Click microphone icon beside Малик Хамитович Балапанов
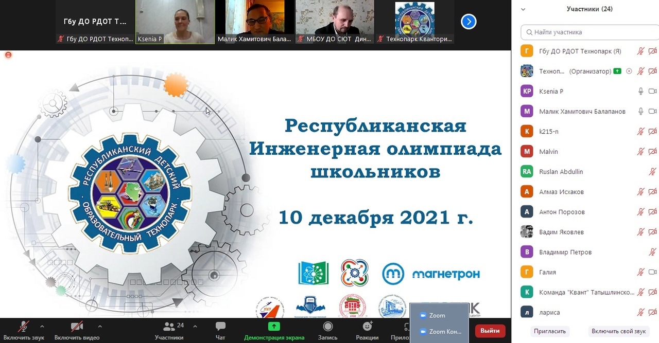Viewport: 659px width, 343px height. (641, 111)
